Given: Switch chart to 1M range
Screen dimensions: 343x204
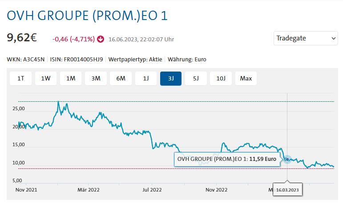Looking at the screenshot, I should click(71, 79).
